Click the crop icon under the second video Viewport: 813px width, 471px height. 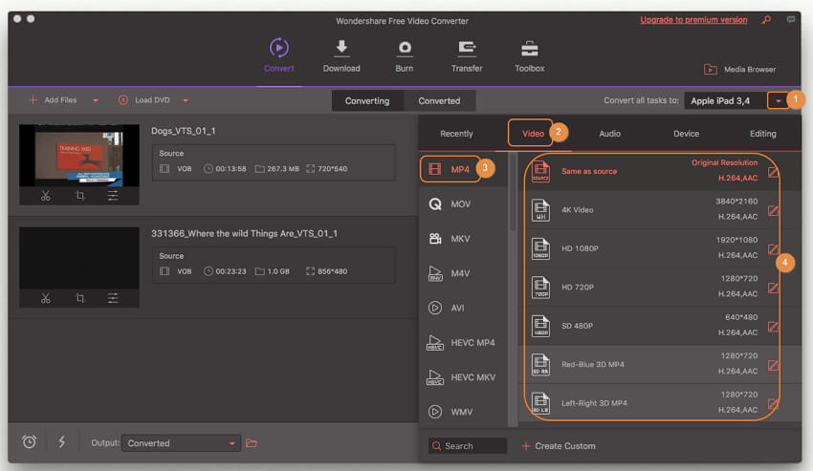point(79,298)
